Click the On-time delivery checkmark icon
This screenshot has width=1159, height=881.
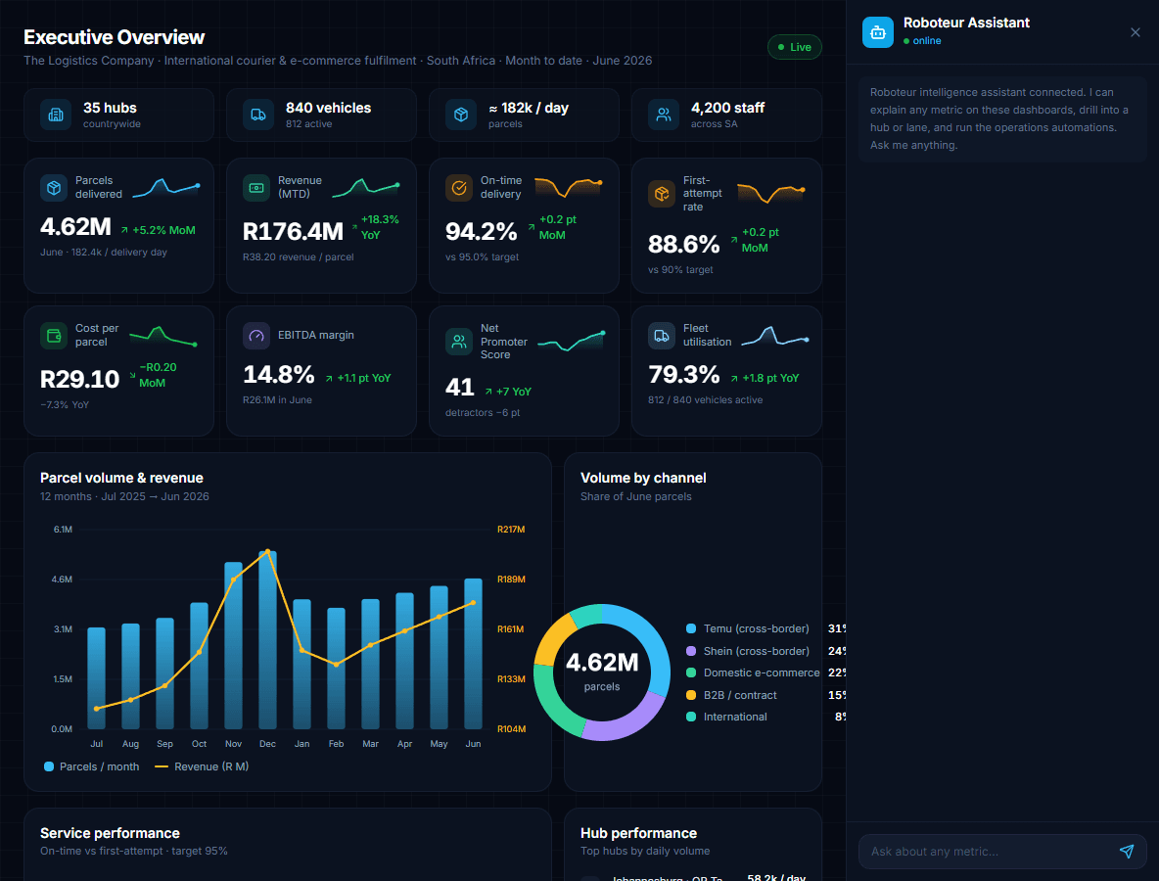459,188
